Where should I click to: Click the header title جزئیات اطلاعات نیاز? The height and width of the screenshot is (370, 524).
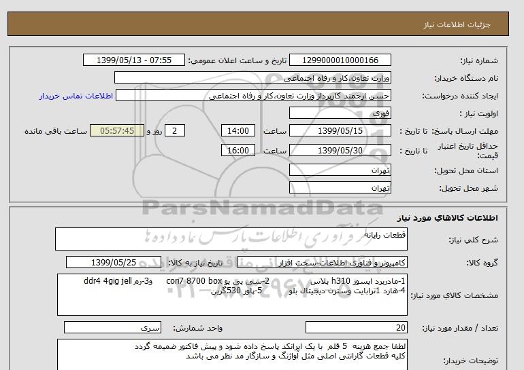457,24
